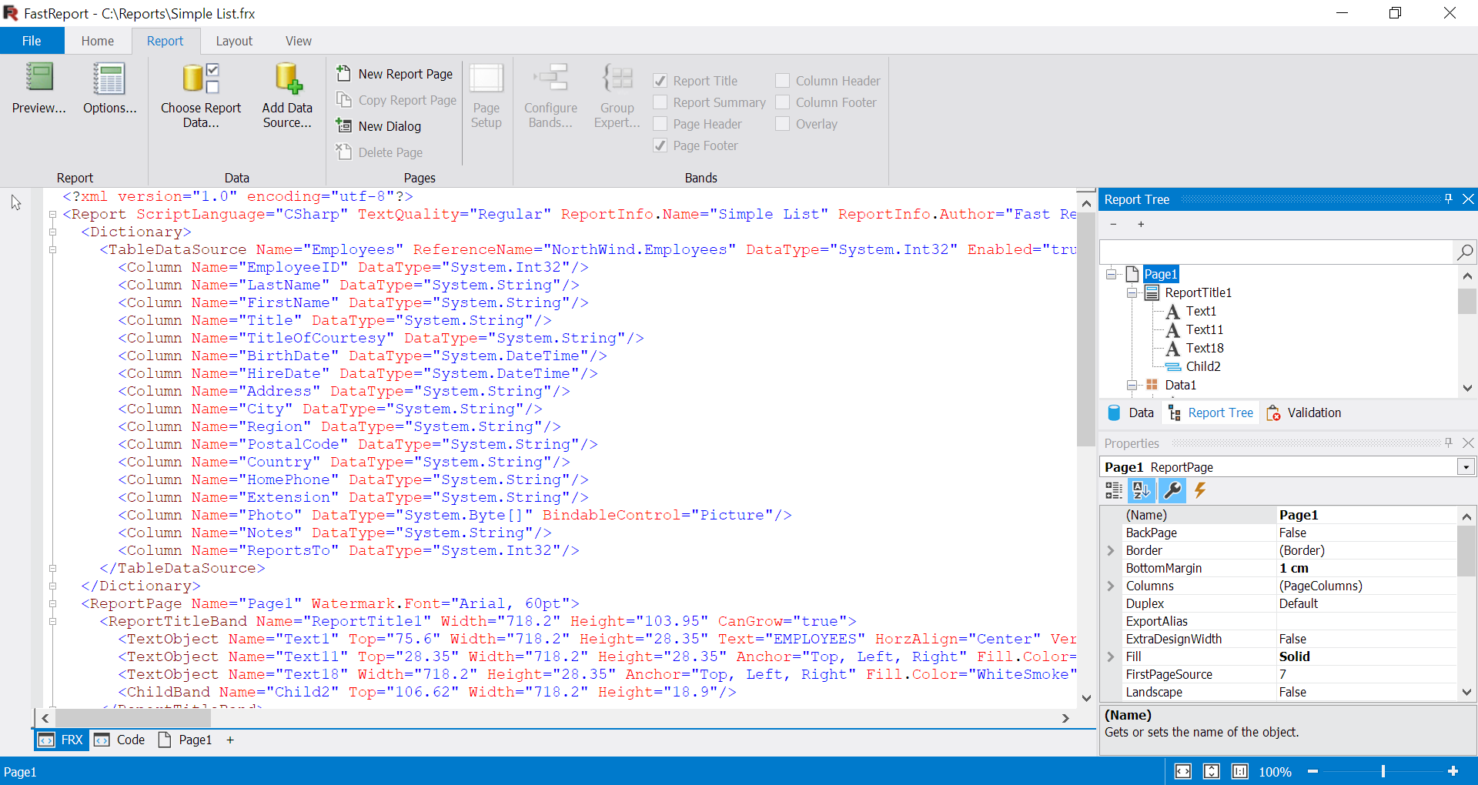Create a New Dialog page
This screenshot has width=1478, height=785.
point(380,126)
